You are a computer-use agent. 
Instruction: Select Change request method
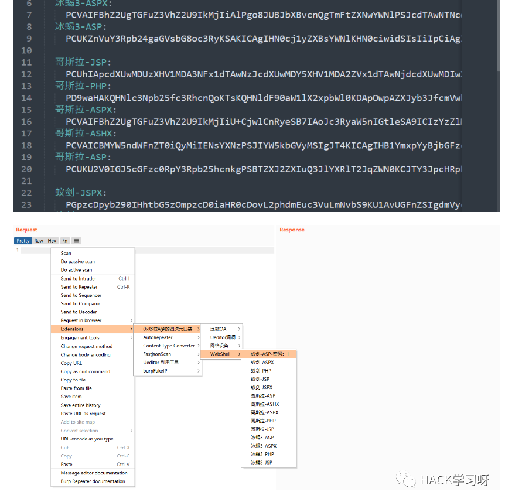pos(93,346)
